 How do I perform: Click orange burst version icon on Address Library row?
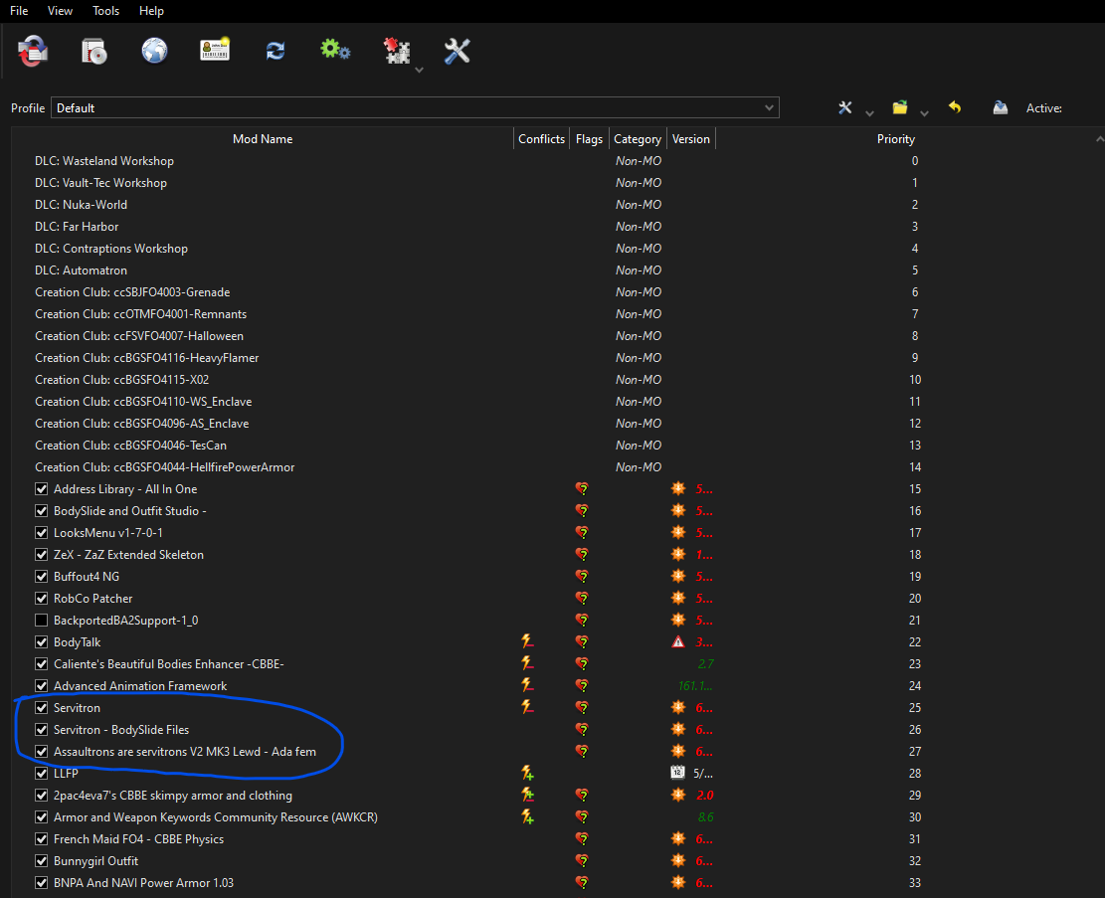point(678,488)
